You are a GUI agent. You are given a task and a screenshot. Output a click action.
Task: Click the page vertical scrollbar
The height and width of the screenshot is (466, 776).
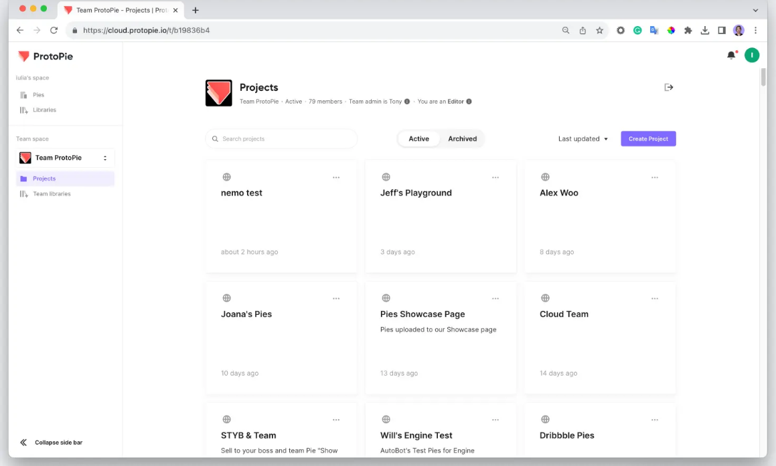763,78
